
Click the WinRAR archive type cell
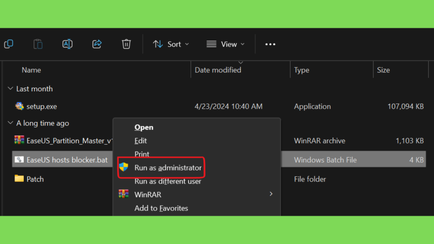320,141
